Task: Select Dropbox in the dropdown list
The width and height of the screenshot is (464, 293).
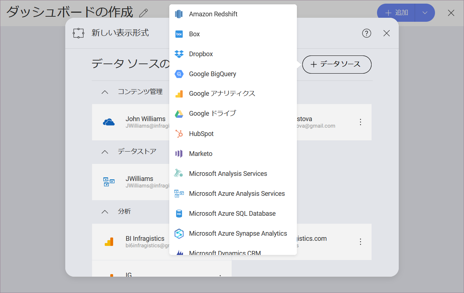Action: click(233, 54)
